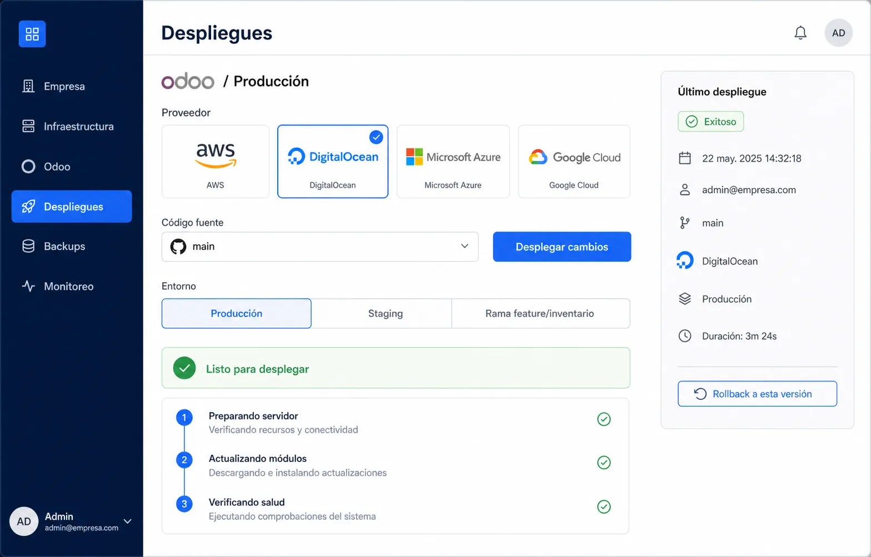Switch to Producción environment tab
The width and height of the screenshot is (871, 557).
[x=237, y=313]
